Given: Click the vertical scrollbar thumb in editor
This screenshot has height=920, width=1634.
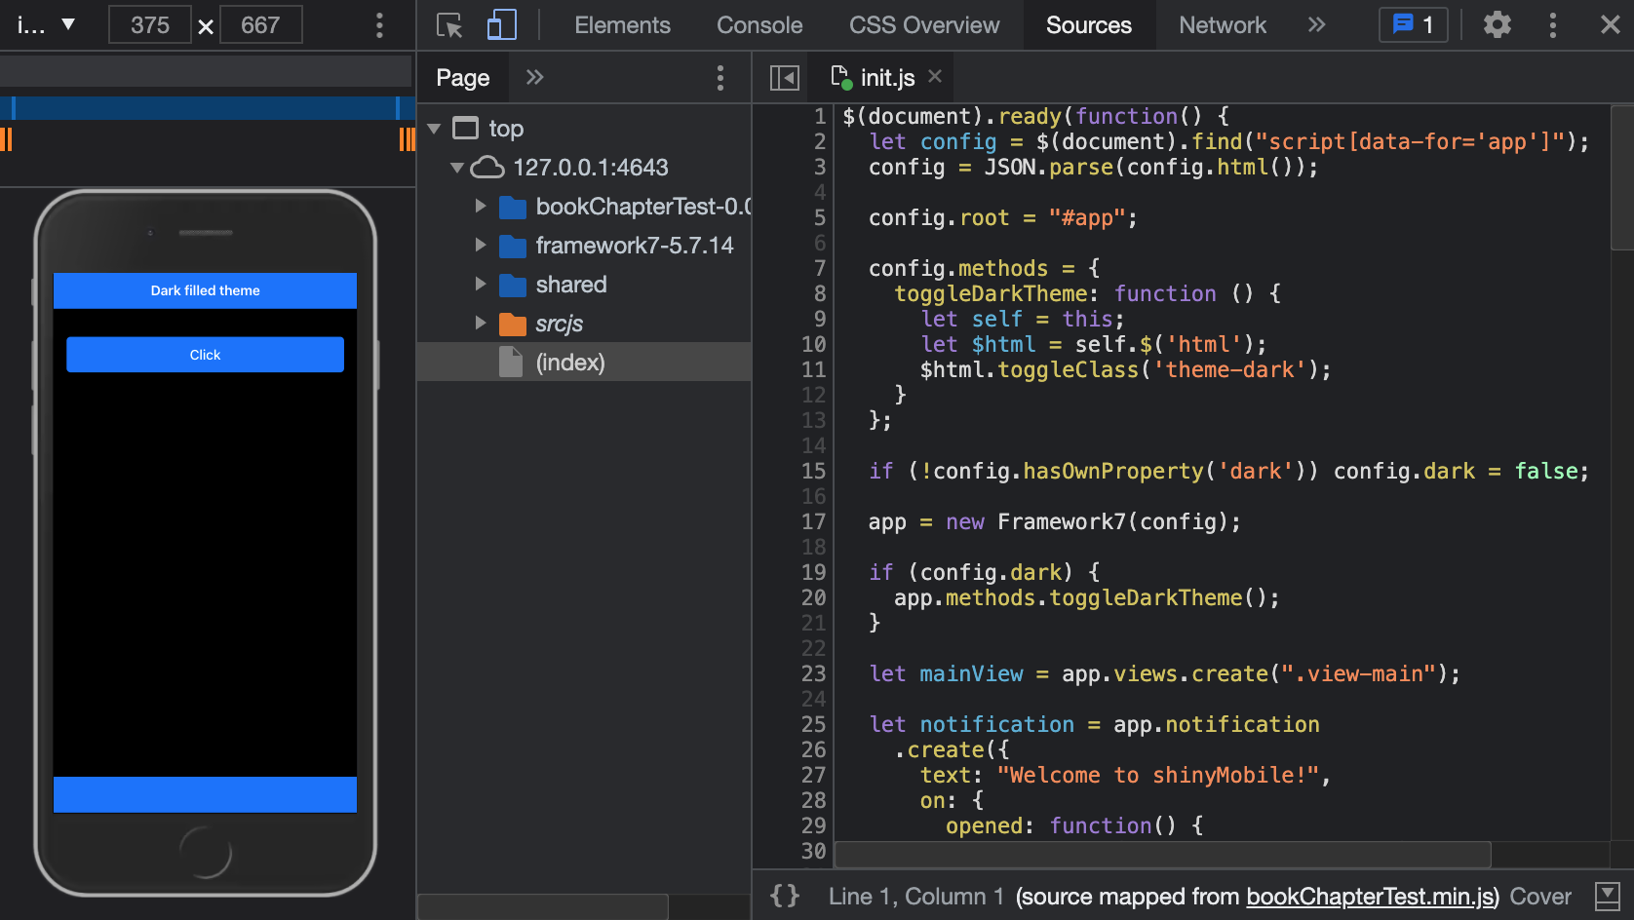Looking at the screenshot, I should [1622, 177].
